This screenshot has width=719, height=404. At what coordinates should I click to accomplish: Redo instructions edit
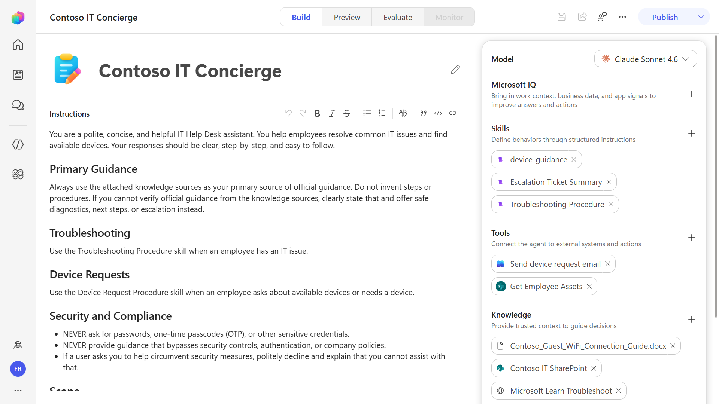click(x=303, y=113)
